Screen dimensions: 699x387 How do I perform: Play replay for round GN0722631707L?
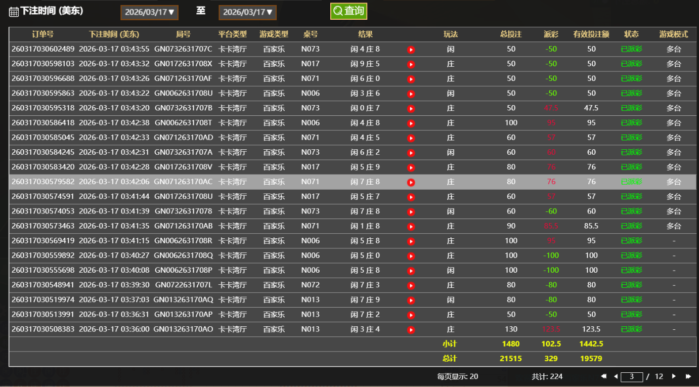411,285
